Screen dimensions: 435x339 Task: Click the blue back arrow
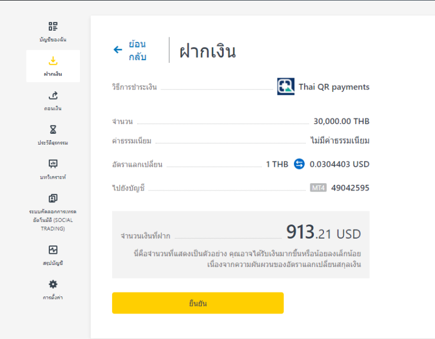point(118,50)
